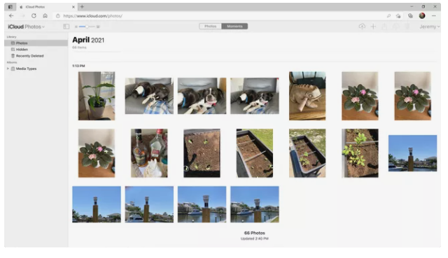
Task: Open the Hidden library folder
Action: [x=36, y=50]
